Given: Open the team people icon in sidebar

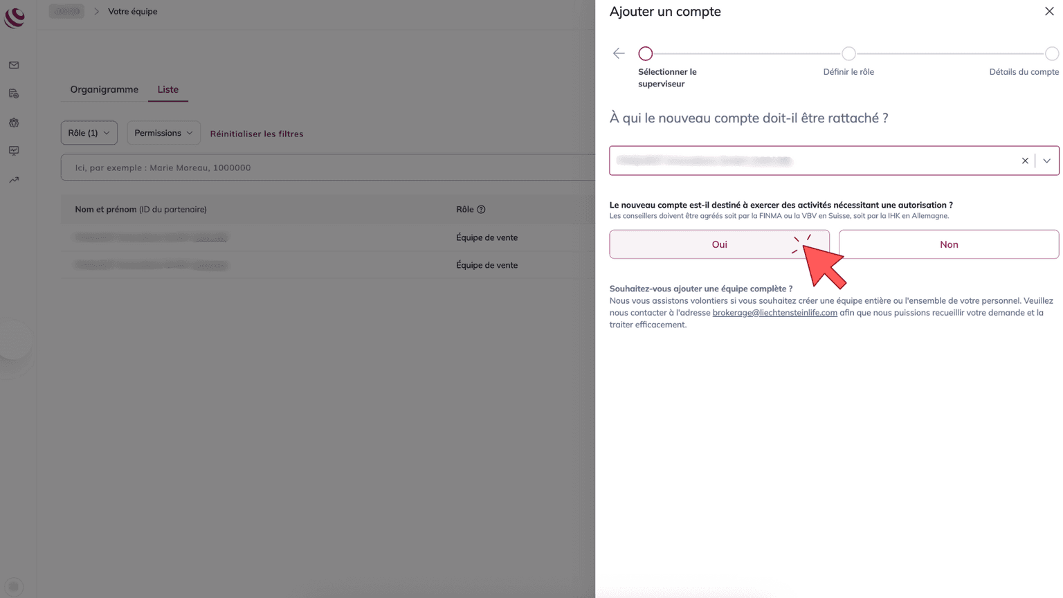Looking at the screenshot, I should (14, 123).
